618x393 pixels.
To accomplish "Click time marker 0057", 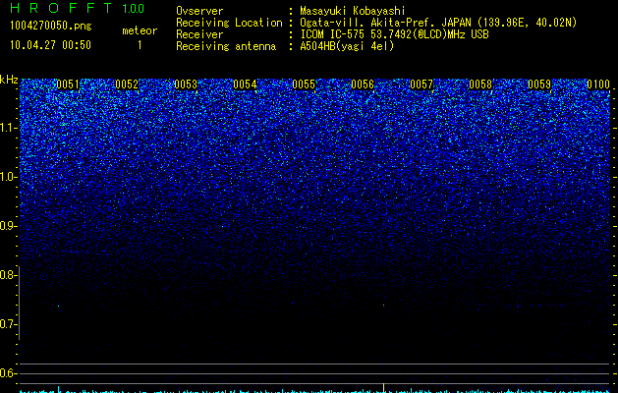I will (421, 84).
